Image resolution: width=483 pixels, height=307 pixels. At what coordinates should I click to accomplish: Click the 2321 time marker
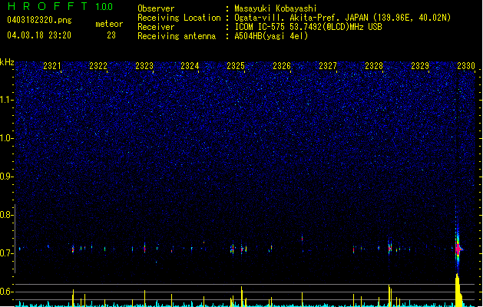(52, 65)
